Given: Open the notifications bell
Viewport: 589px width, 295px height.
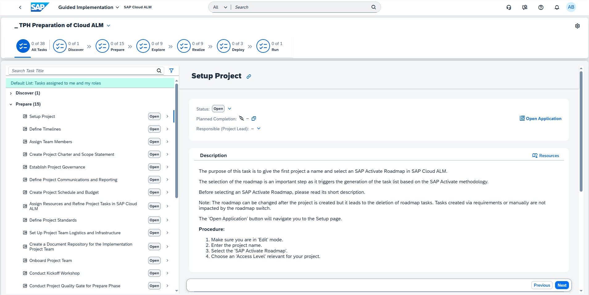Looking at the screenshot, I should [557, 7].
